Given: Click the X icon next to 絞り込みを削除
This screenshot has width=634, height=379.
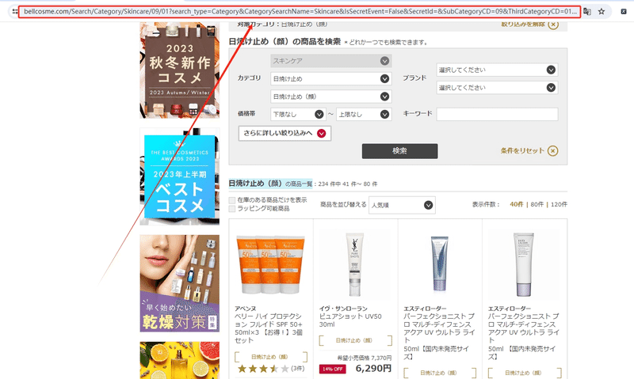Looking at the screenshot, I should click(553, 25).
